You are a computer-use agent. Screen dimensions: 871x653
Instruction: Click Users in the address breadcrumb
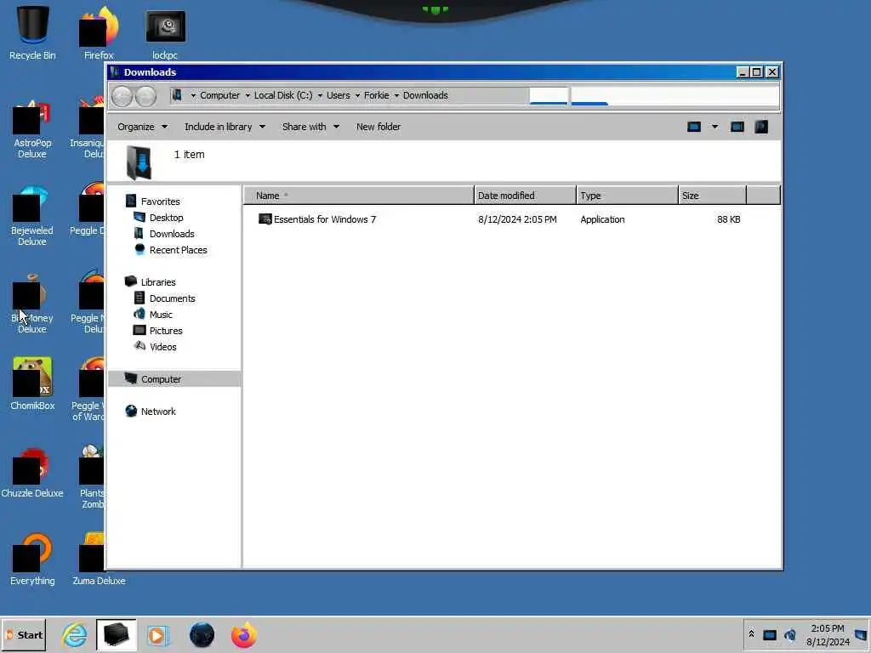339,95
